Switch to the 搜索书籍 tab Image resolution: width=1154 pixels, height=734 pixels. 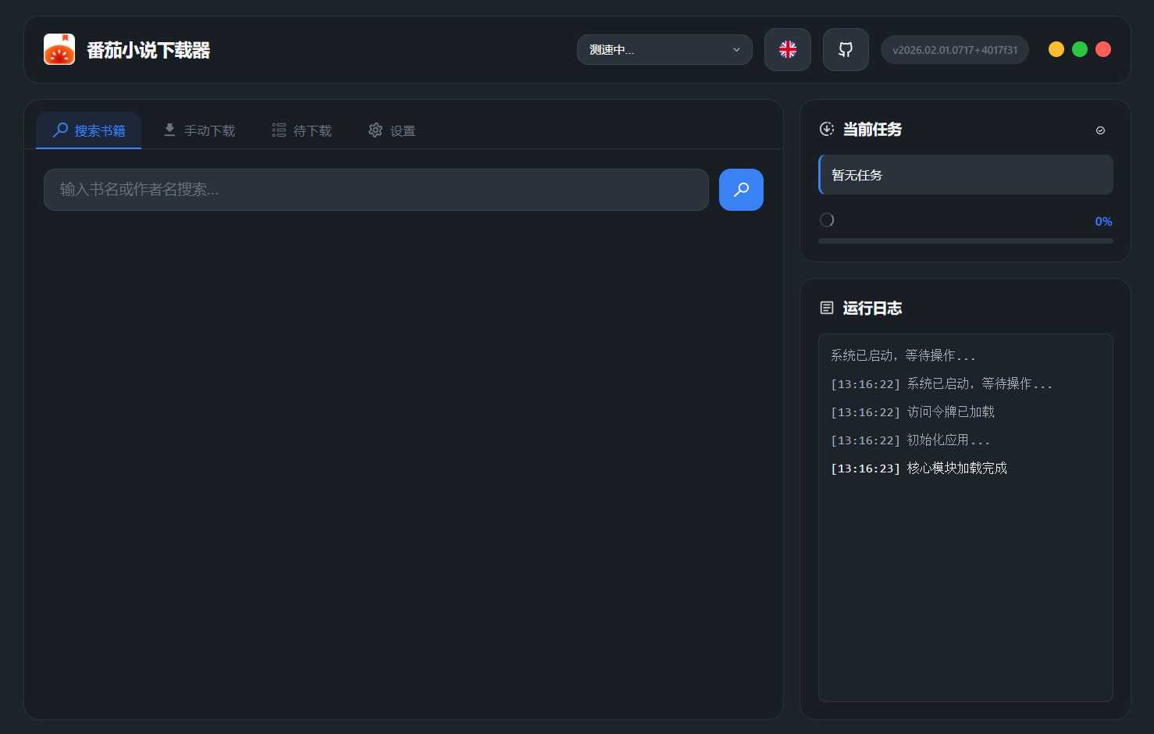pyautogui.click(x=89, y=130)
